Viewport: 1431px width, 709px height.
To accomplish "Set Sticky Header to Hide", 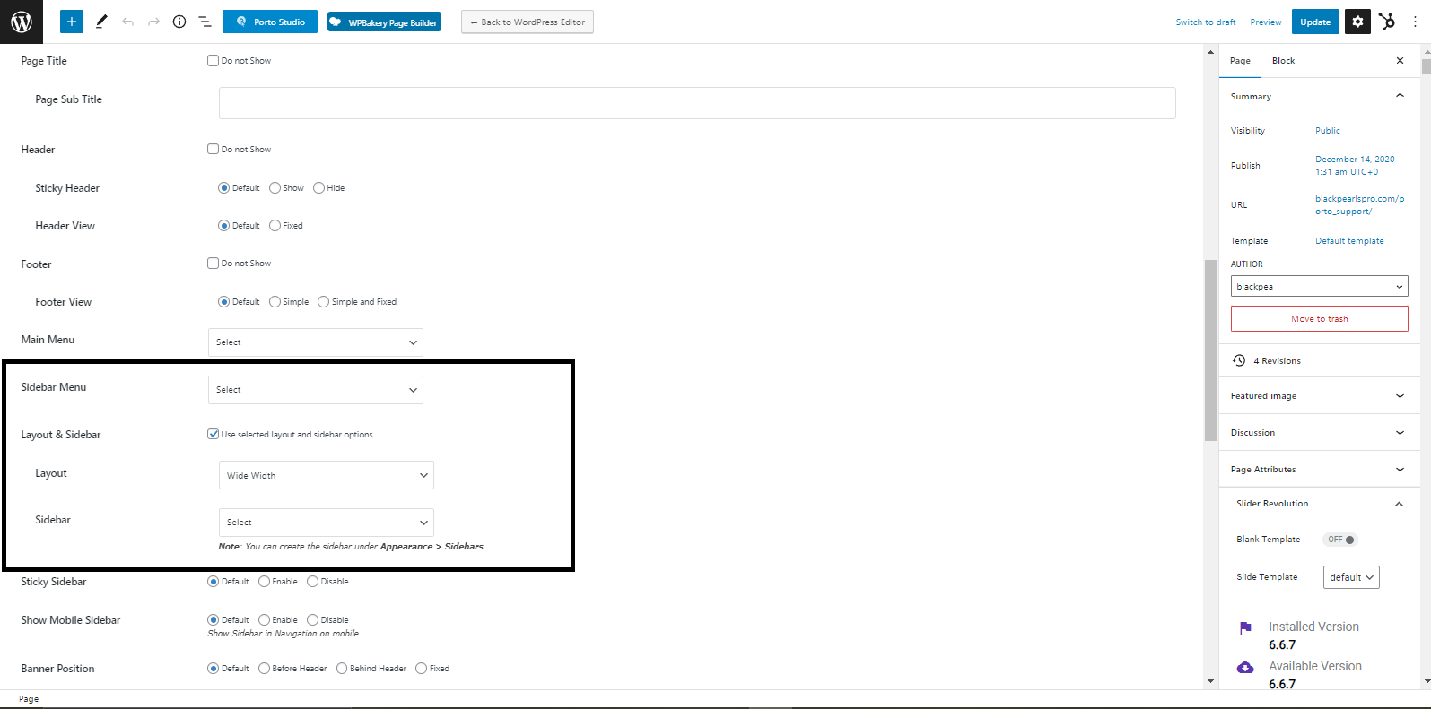I will (318, 188).
